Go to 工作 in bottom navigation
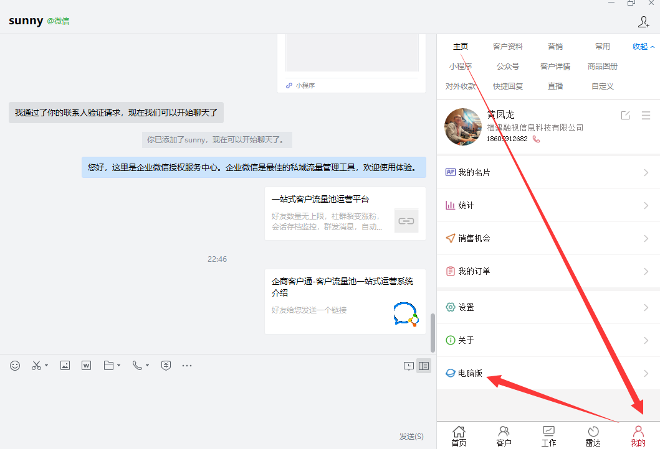660x449 pixels. point(548,437)
